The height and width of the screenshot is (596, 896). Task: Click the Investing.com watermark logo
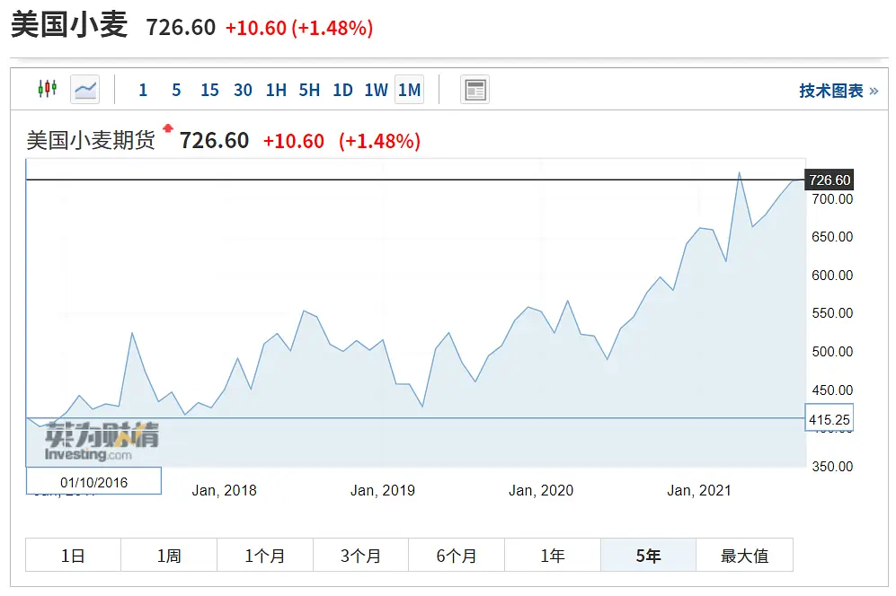(x=102, y=443)
